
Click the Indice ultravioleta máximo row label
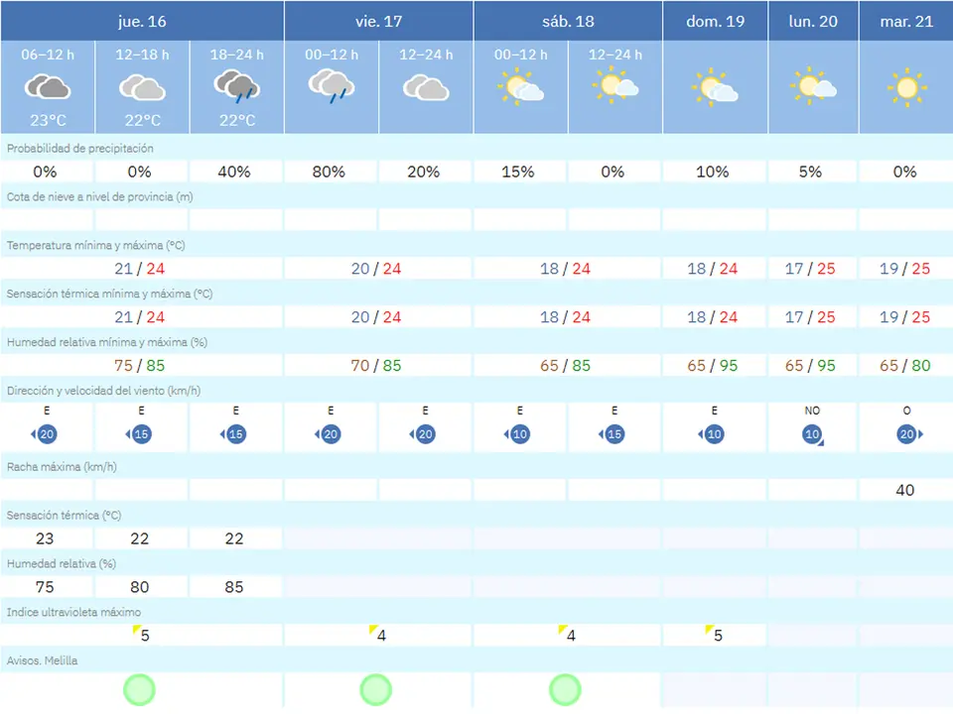point(73,612)
